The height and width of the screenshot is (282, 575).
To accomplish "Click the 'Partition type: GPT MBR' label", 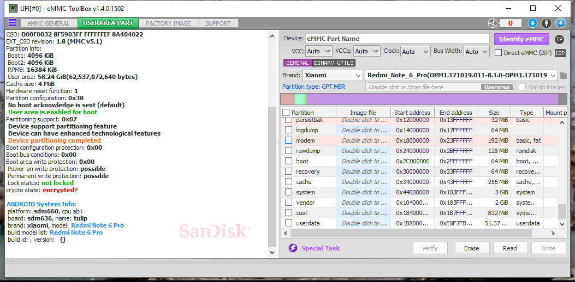I will pos(313,87).
